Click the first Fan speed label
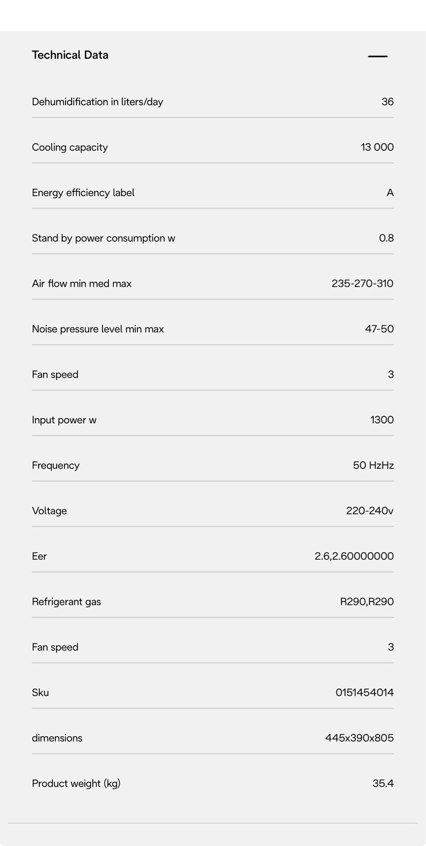The height and width of the screenshot is (846, 426). pos(55,375)
